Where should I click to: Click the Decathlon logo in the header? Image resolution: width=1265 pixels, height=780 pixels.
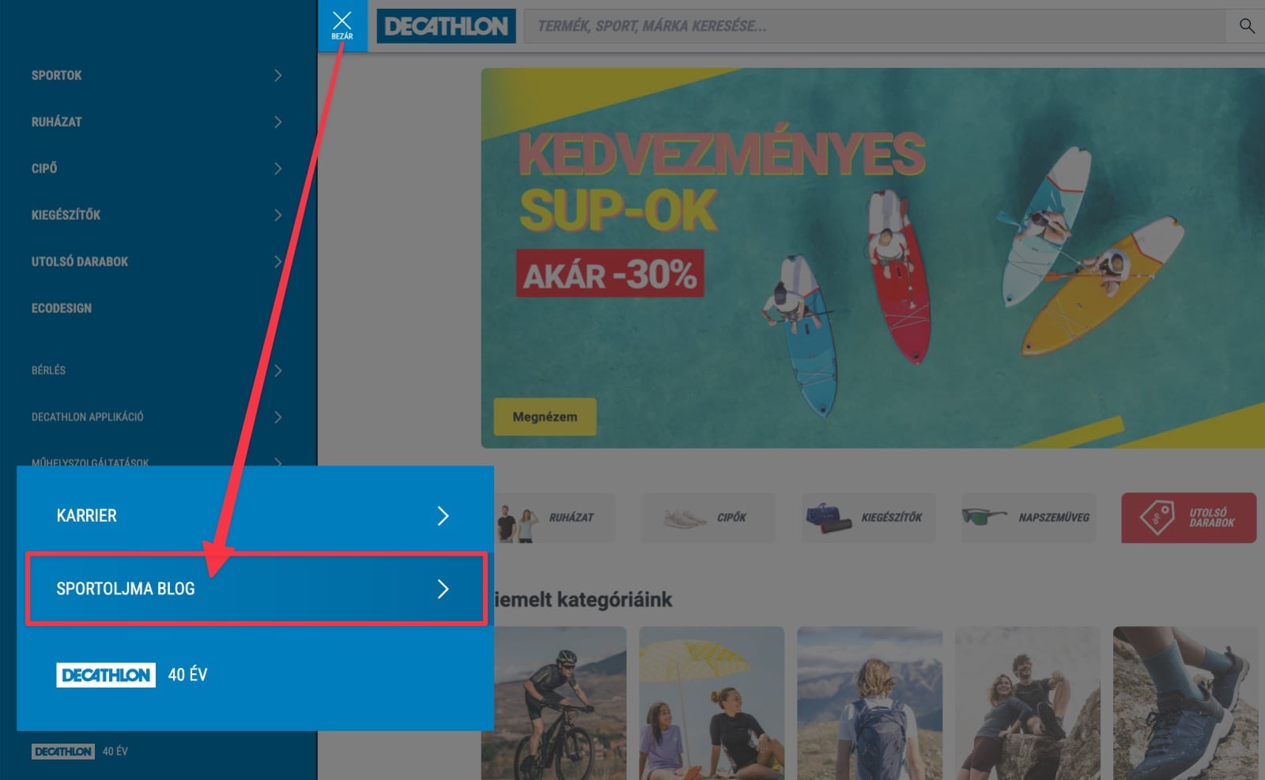click(x=446, y=26)
